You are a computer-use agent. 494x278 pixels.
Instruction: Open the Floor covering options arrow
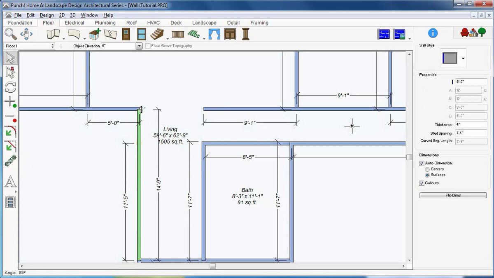pyautogui.click(x=203, y=39)
